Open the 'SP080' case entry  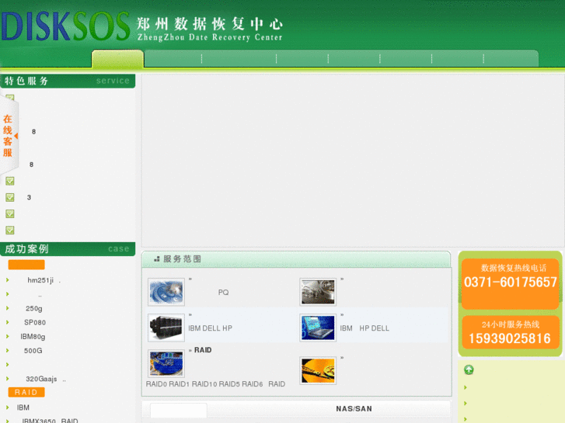(x=35, y=323)
